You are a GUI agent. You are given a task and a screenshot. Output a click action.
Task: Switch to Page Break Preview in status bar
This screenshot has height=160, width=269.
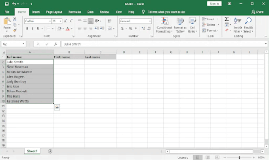coord(218,157)
